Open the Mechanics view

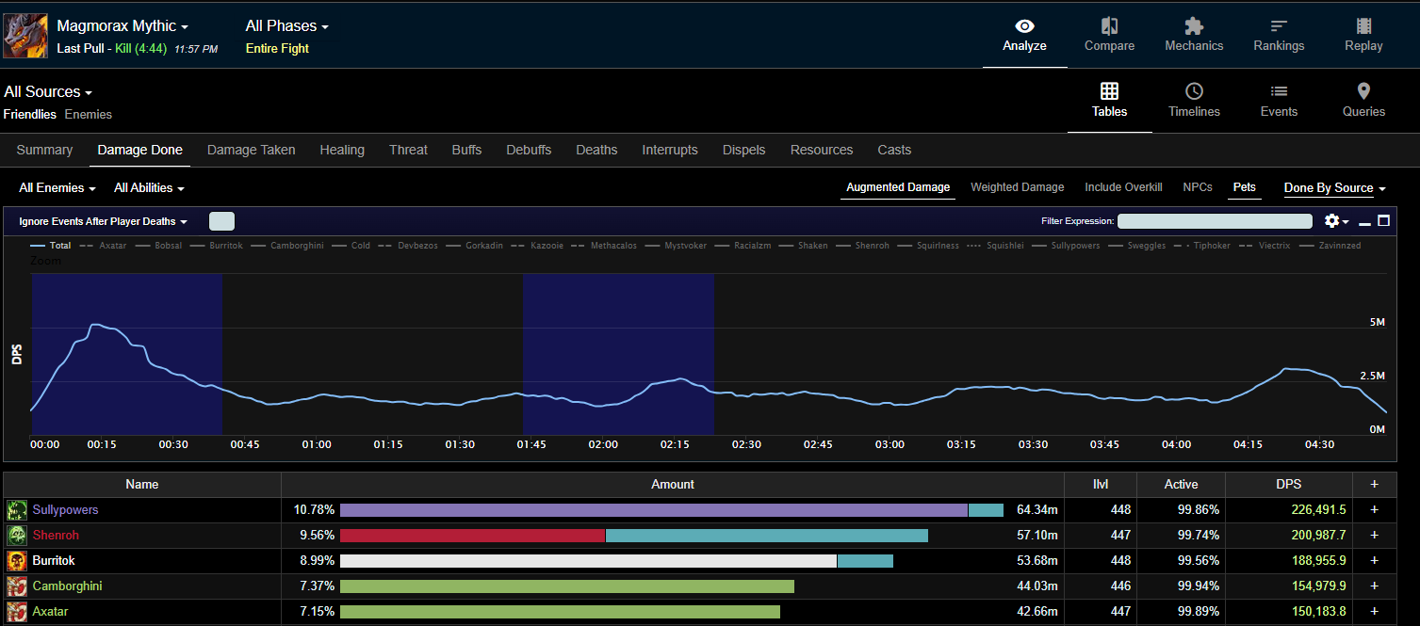point(1193,35)
